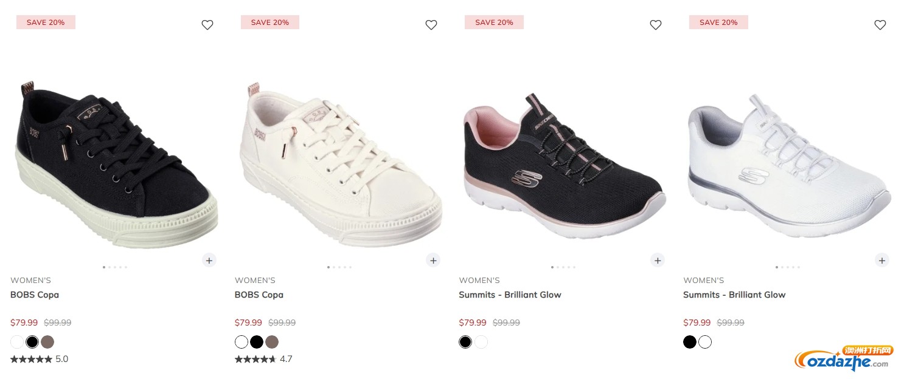Click the SAVE 20% badge on first product

point(46,22)
